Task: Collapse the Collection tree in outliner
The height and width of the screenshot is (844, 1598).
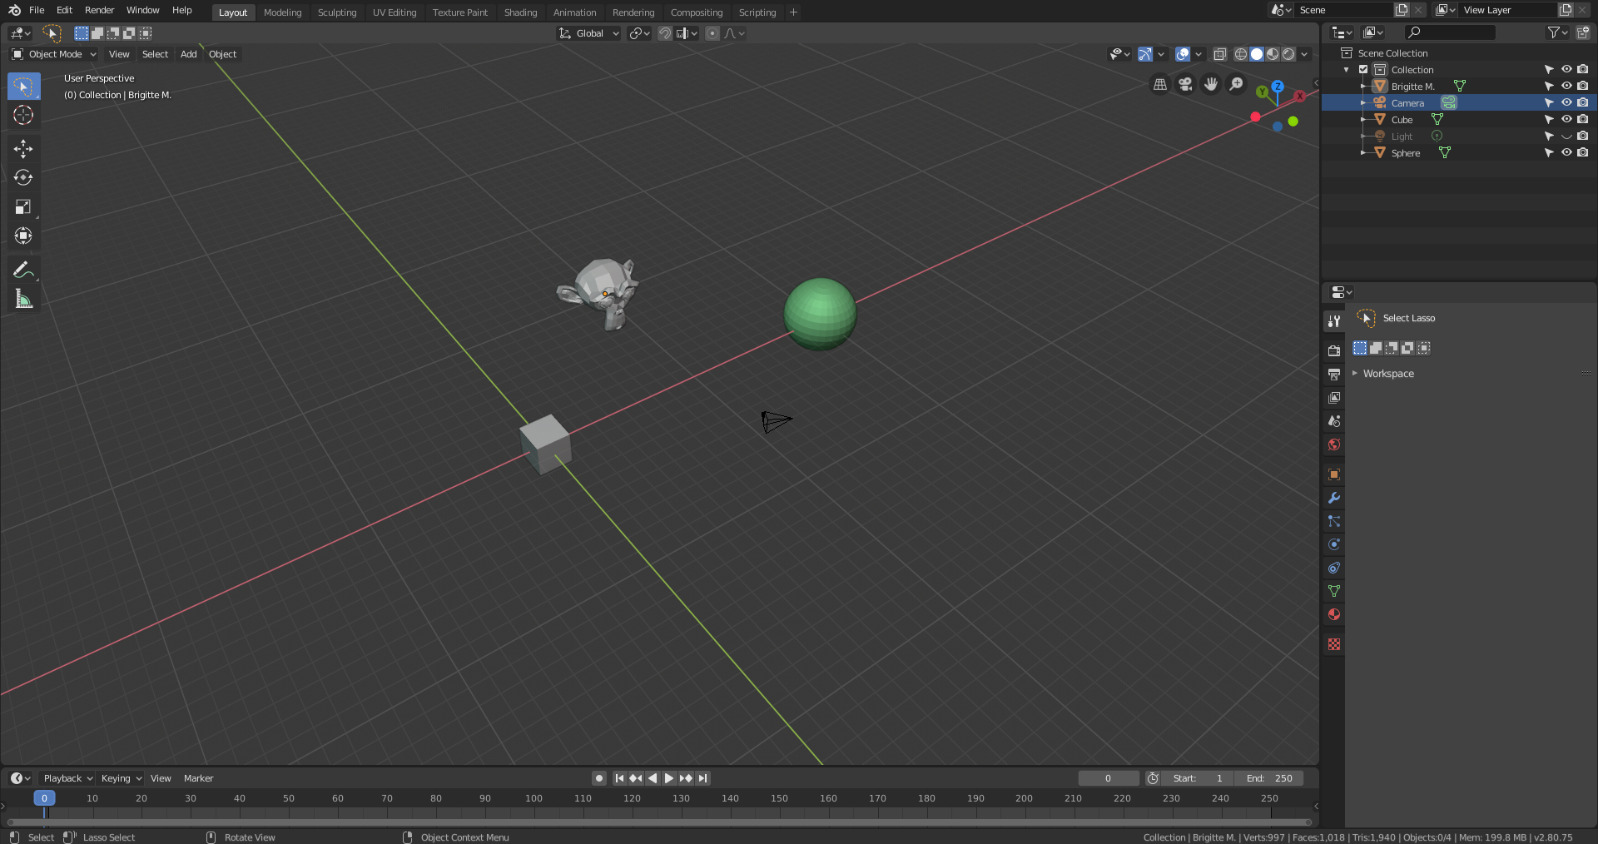Action: [1347, 70]
